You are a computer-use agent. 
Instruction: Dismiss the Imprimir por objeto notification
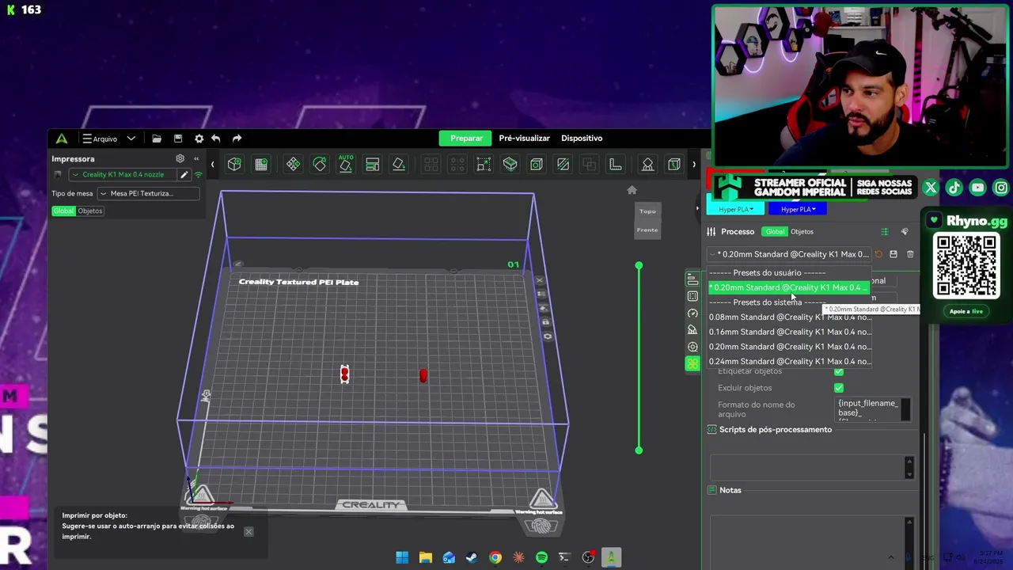(249, 531)
